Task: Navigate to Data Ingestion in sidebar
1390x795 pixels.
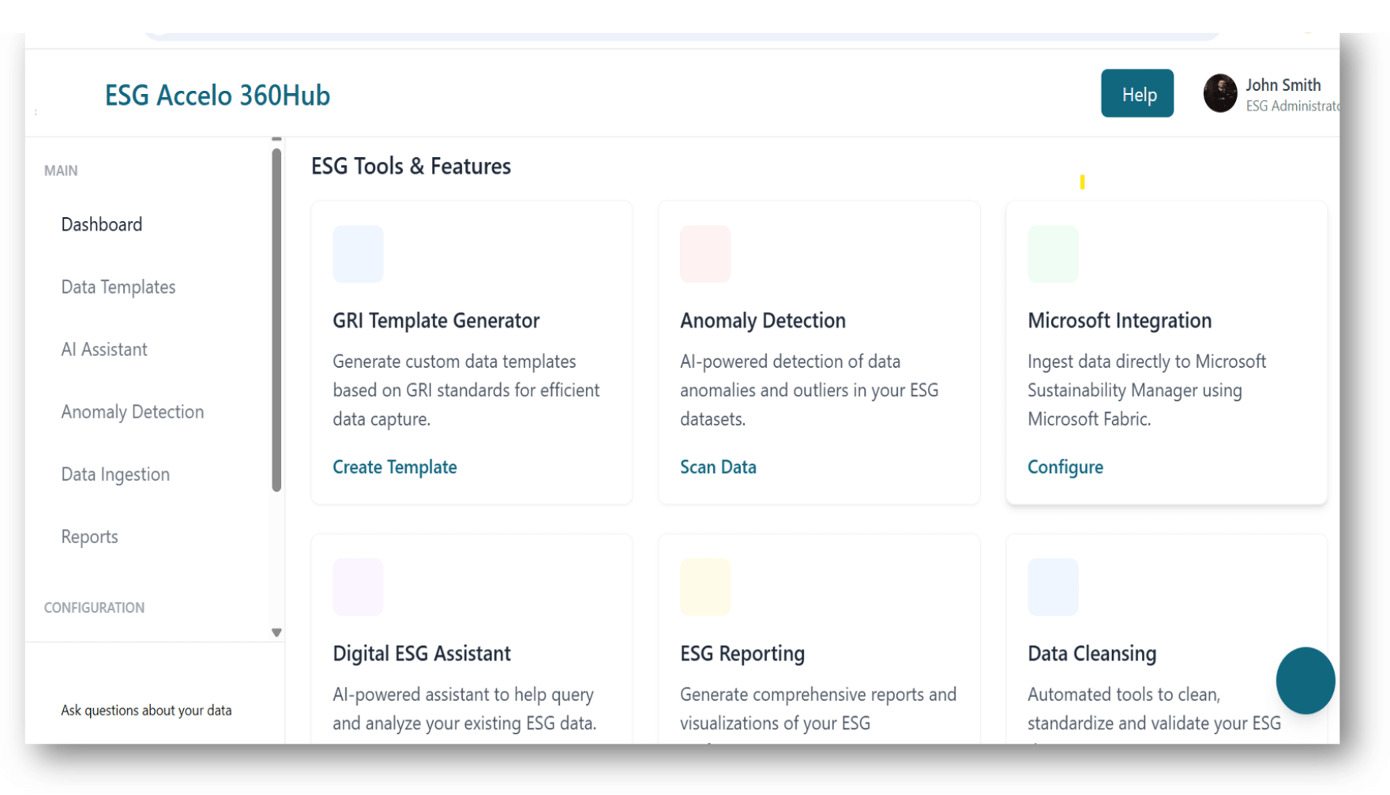Action: click(x=115, y=474)
